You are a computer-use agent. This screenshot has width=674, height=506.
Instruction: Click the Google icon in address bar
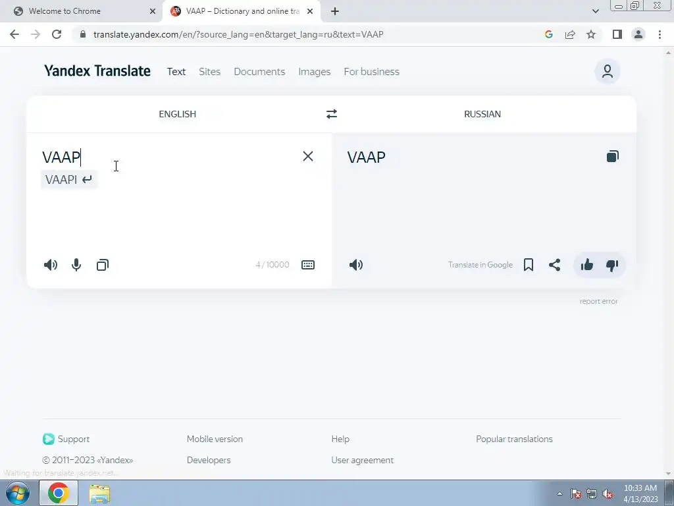[548, 34]
